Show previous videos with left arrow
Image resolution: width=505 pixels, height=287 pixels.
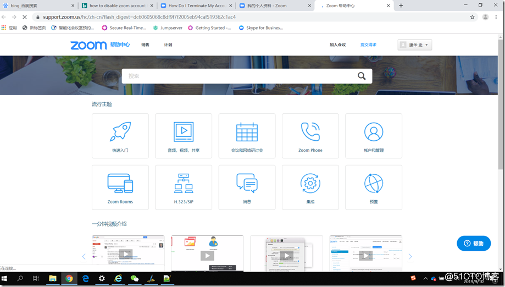coord(84,256)
